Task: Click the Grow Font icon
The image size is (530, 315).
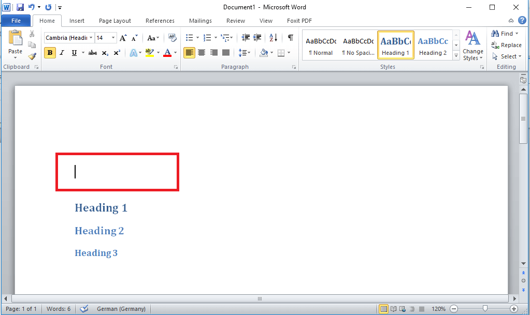Action: 123,37
